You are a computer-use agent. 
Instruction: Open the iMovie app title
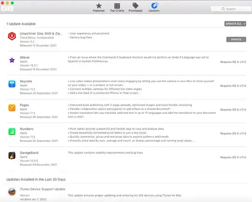(x=25, y=57)
